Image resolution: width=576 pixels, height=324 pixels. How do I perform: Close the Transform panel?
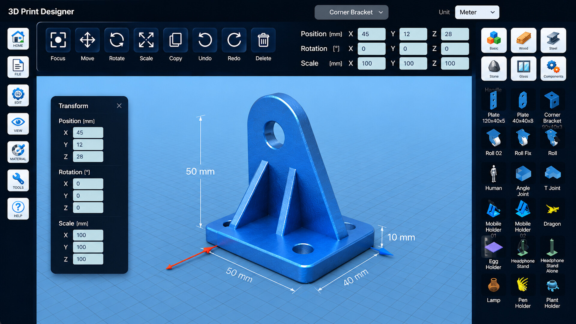[119, 106]
